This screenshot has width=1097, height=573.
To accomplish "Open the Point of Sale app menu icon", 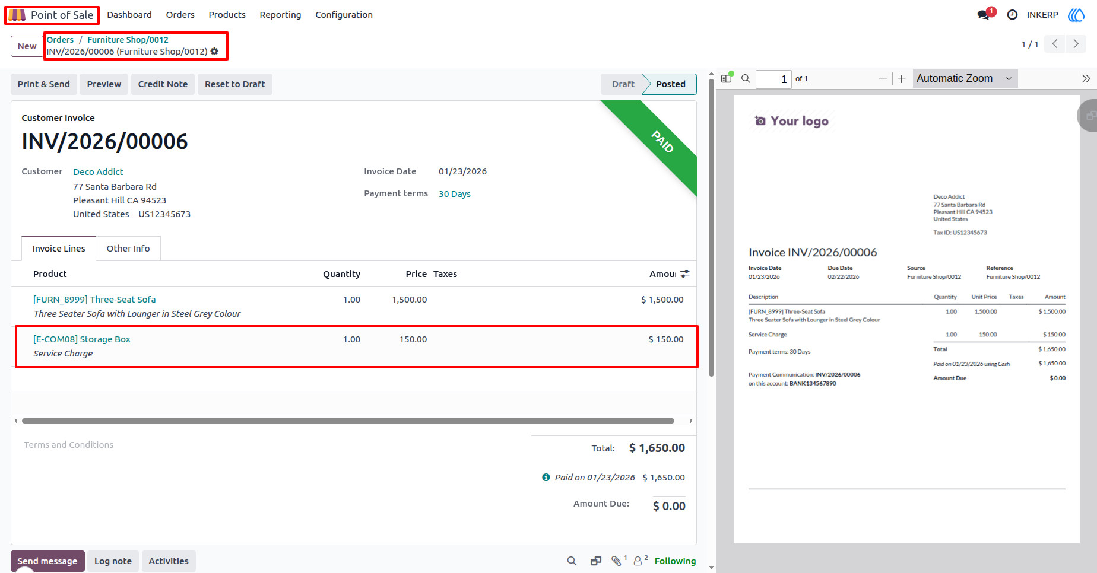I will pos(17,15).
